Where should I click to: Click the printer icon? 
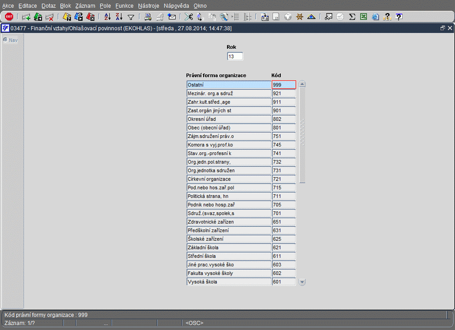point(148,17)
